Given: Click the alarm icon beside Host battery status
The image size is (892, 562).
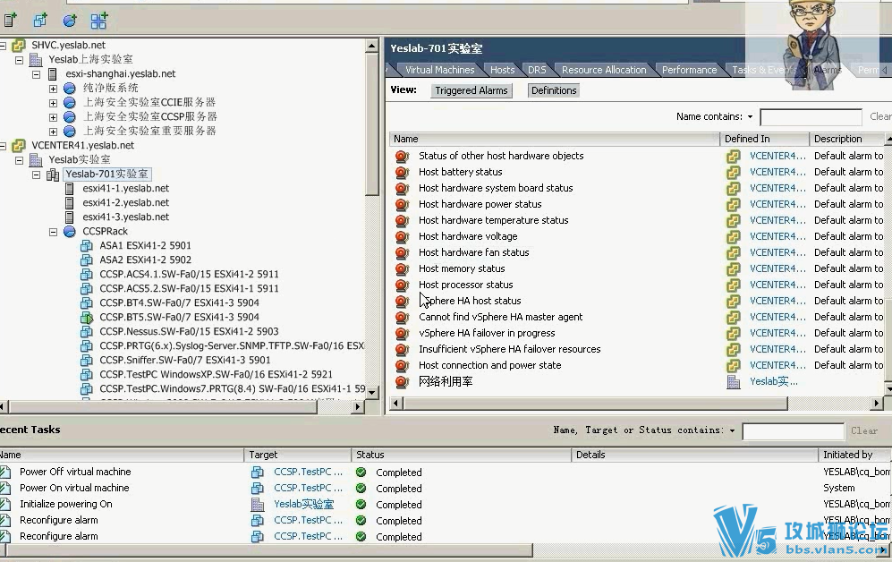Looking at the screenshot, I should [403, 172].
